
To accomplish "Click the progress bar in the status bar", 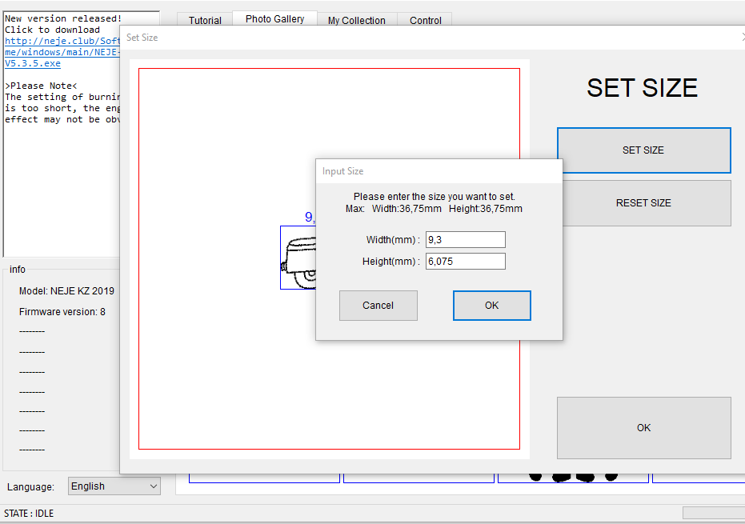I will pos(713,513).
